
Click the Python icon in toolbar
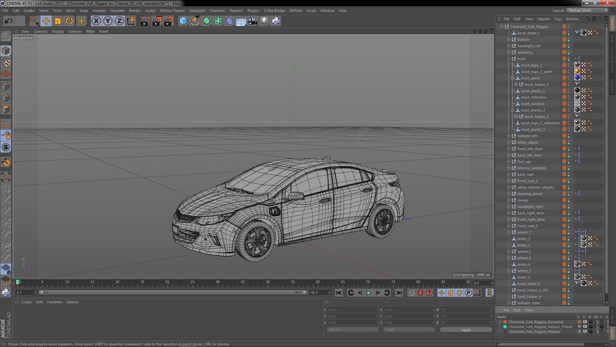click(x=276, y=21)
